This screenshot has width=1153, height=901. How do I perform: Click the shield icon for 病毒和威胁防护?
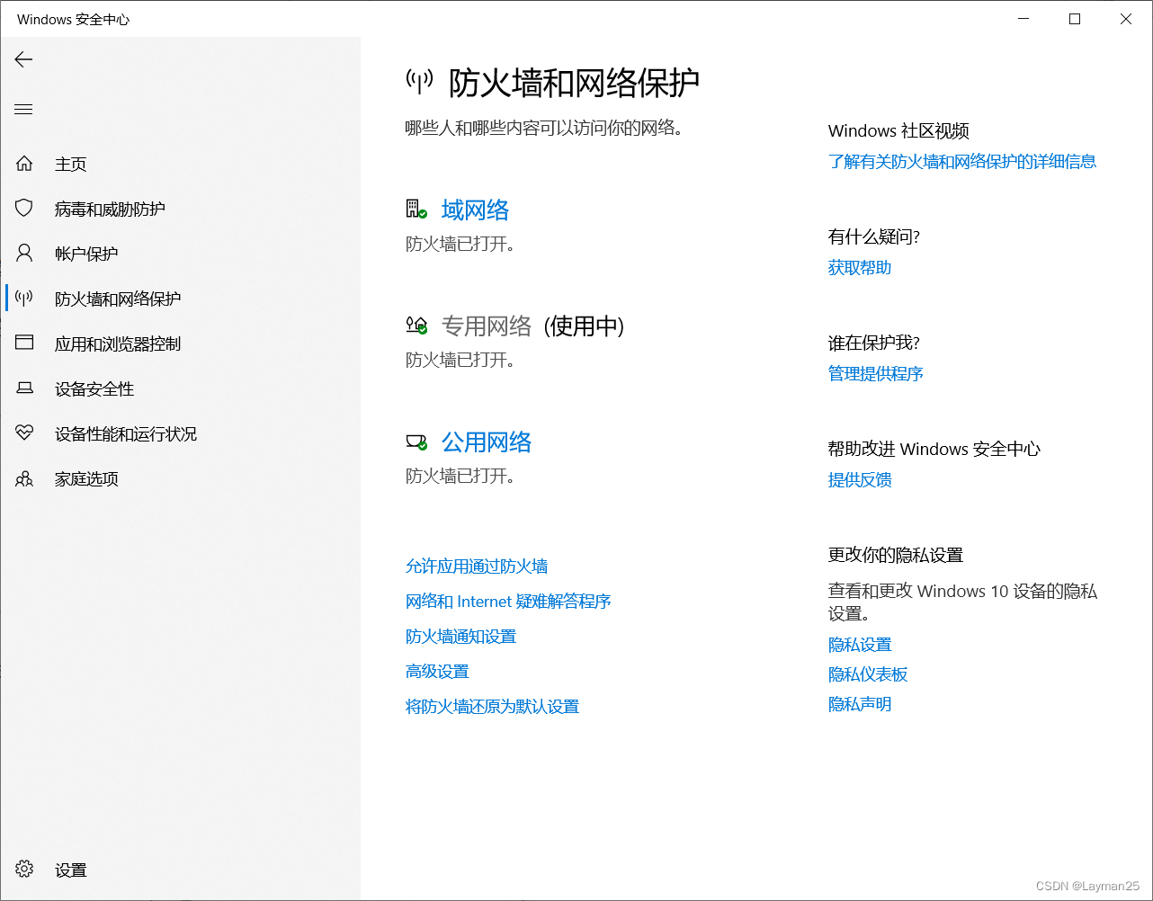pos(24,209)
